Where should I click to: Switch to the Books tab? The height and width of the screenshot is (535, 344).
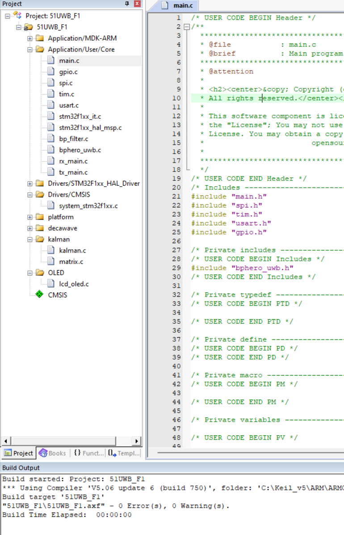53,453
